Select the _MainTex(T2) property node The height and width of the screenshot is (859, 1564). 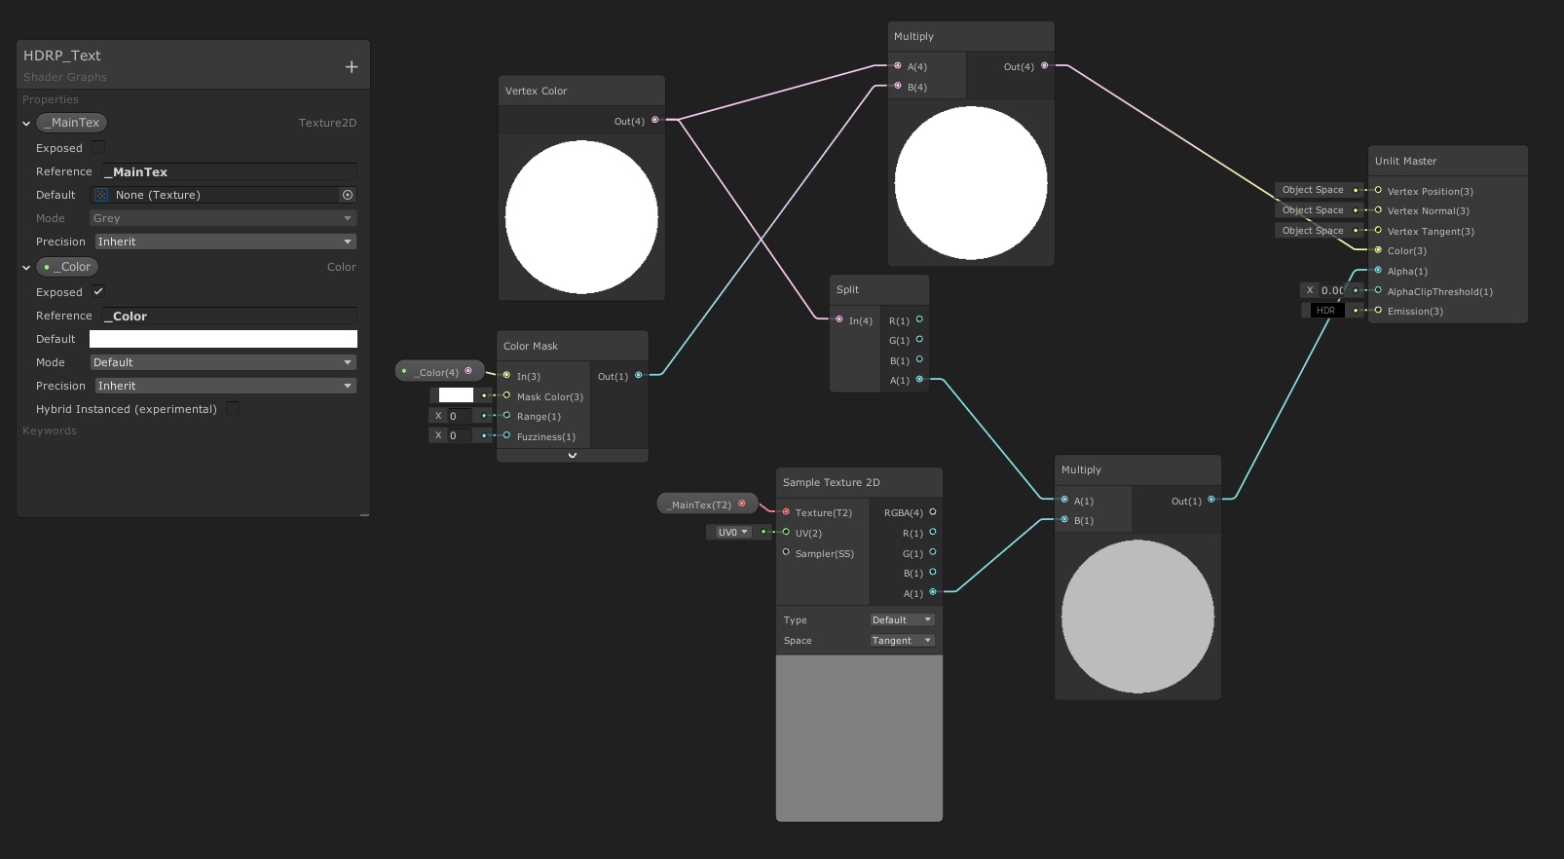[x=708, y=504]
